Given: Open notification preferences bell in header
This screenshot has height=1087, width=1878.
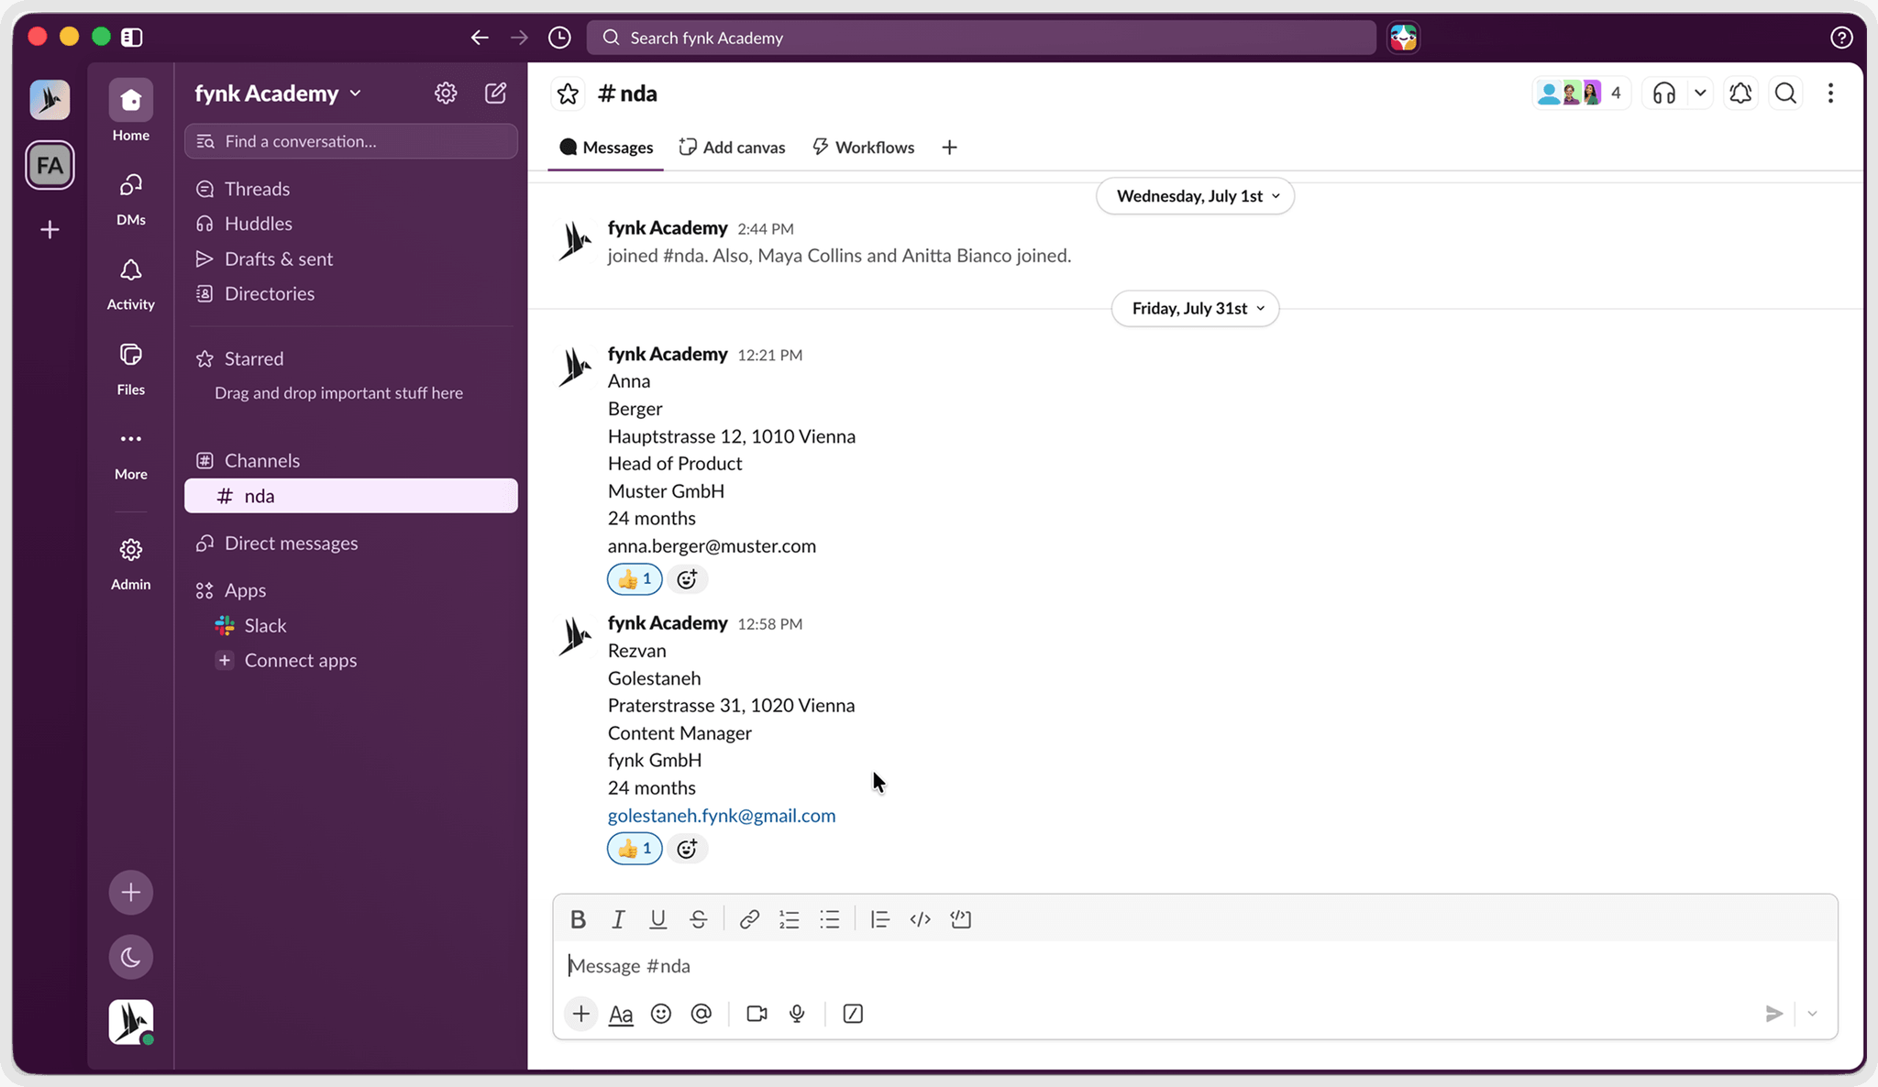Looking at the screenshot, I should pyautogui.click(x=1740, y=93).
